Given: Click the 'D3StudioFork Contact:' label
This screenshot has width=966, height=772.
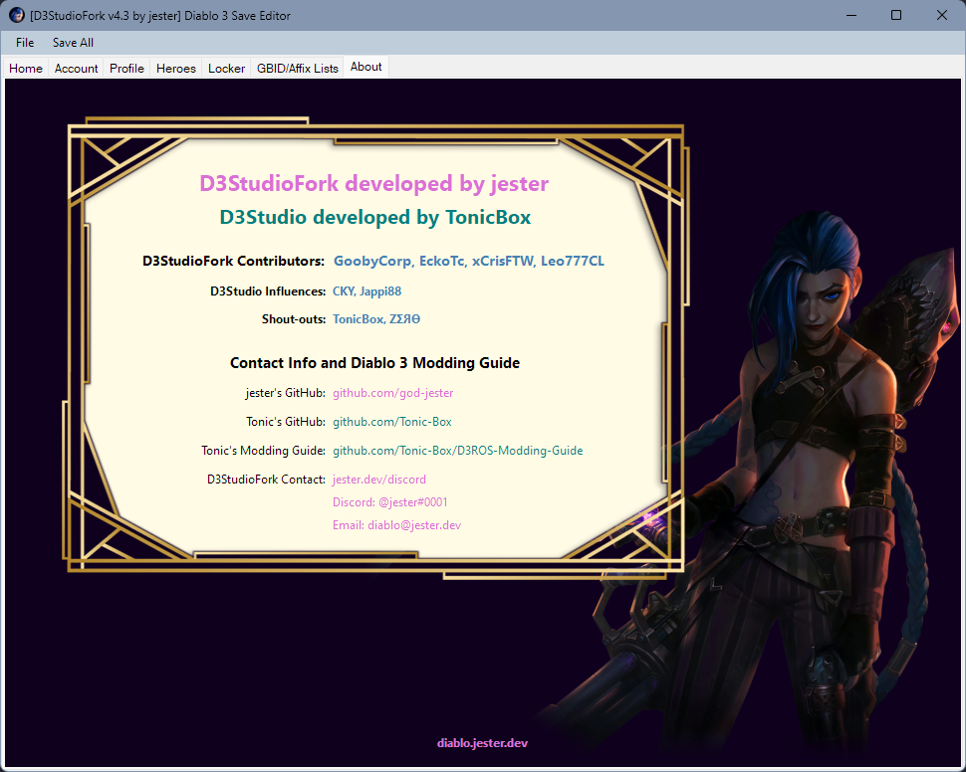Looking at the screenshot, I should pyautogui.click(x=266, y=480).
